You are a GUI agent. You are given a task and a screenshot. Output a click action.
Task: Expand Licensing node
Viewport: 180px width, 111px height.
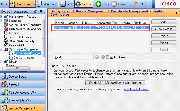[1, 21]
